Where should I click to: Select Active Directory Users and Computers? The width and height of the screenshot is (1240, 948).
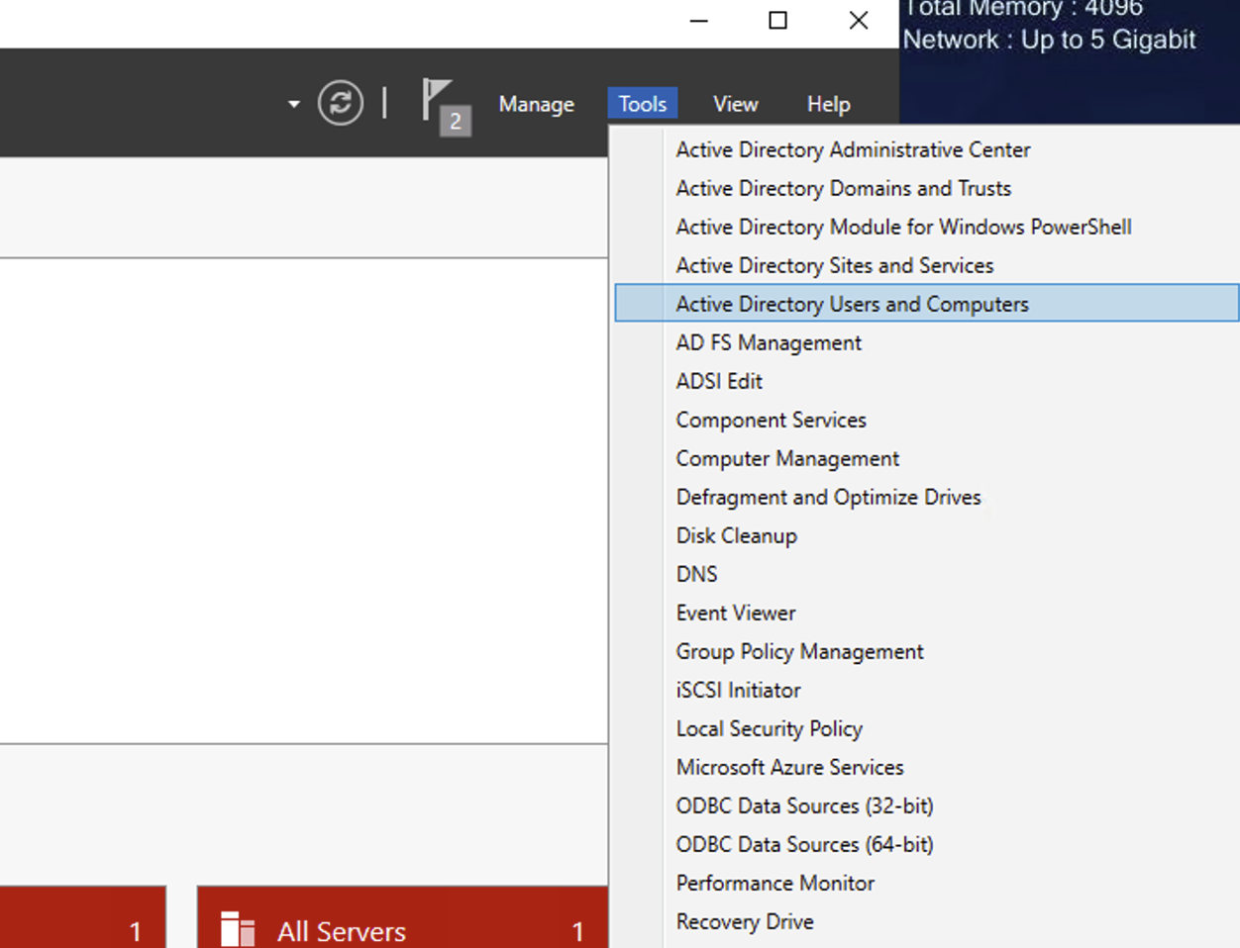coord(927,303)
